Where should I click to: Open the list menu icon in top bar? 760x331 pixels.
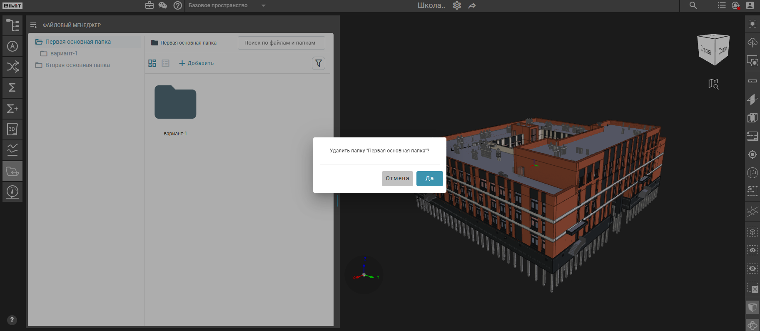[722, 5]
